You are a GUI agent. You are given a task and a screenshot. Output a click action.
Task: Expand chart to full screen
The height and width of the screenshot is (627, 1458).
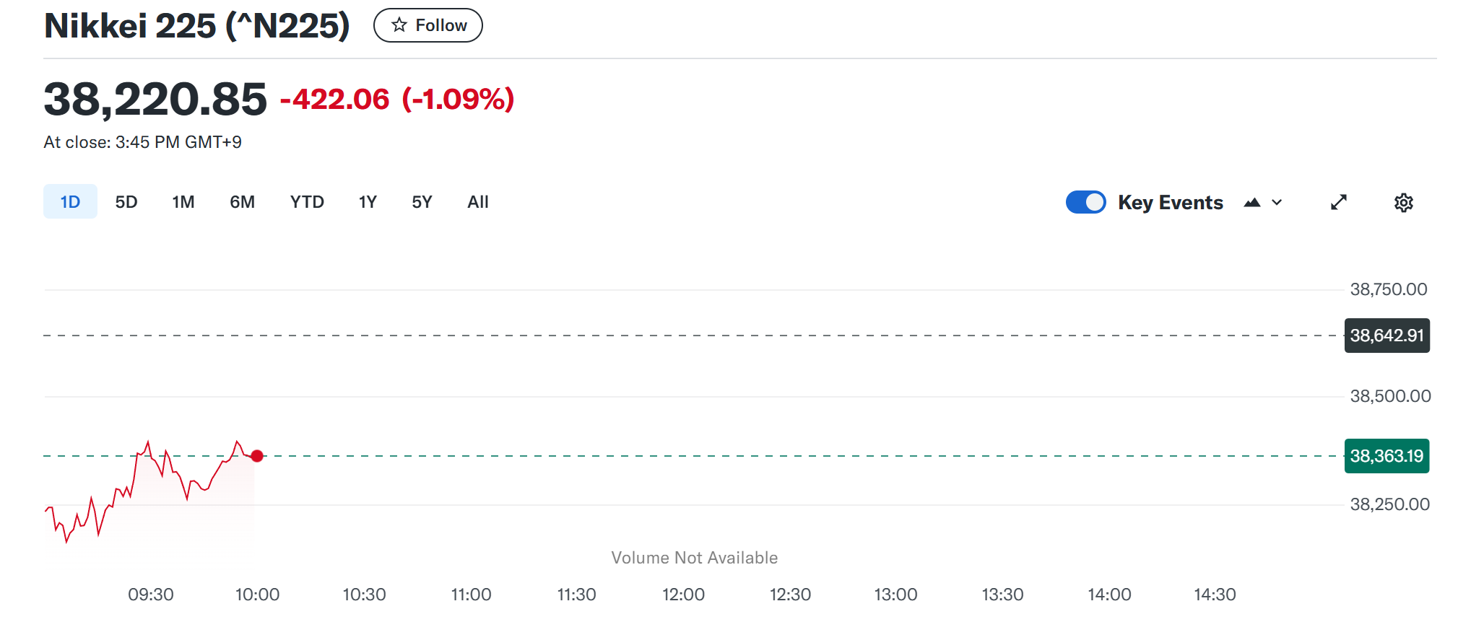(x=1339, y=203)
